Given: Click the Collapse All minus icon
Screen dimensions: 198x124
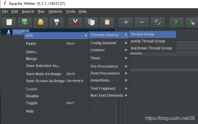Looking at the screenshot, I should (142, 22).
